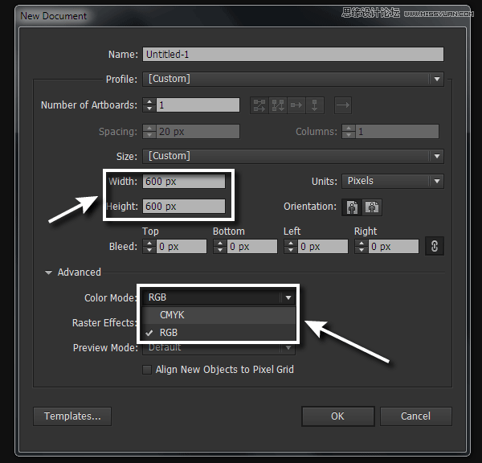Select Arrange by Row layout icon
The image size is (482, 463).
tap(297, 104)
